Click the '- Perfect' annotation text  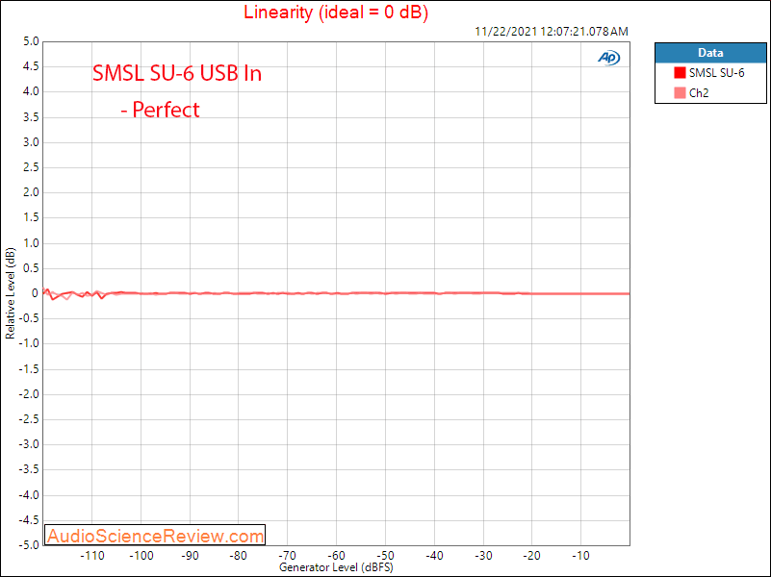tap(161, 110)
